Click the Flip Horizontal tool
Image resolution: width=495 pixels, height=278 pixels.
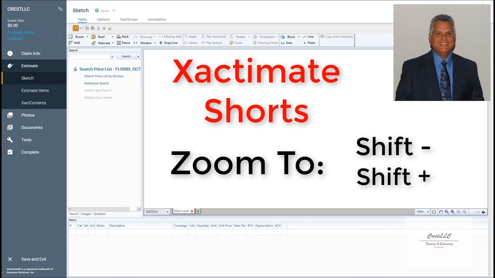(213, 37)
